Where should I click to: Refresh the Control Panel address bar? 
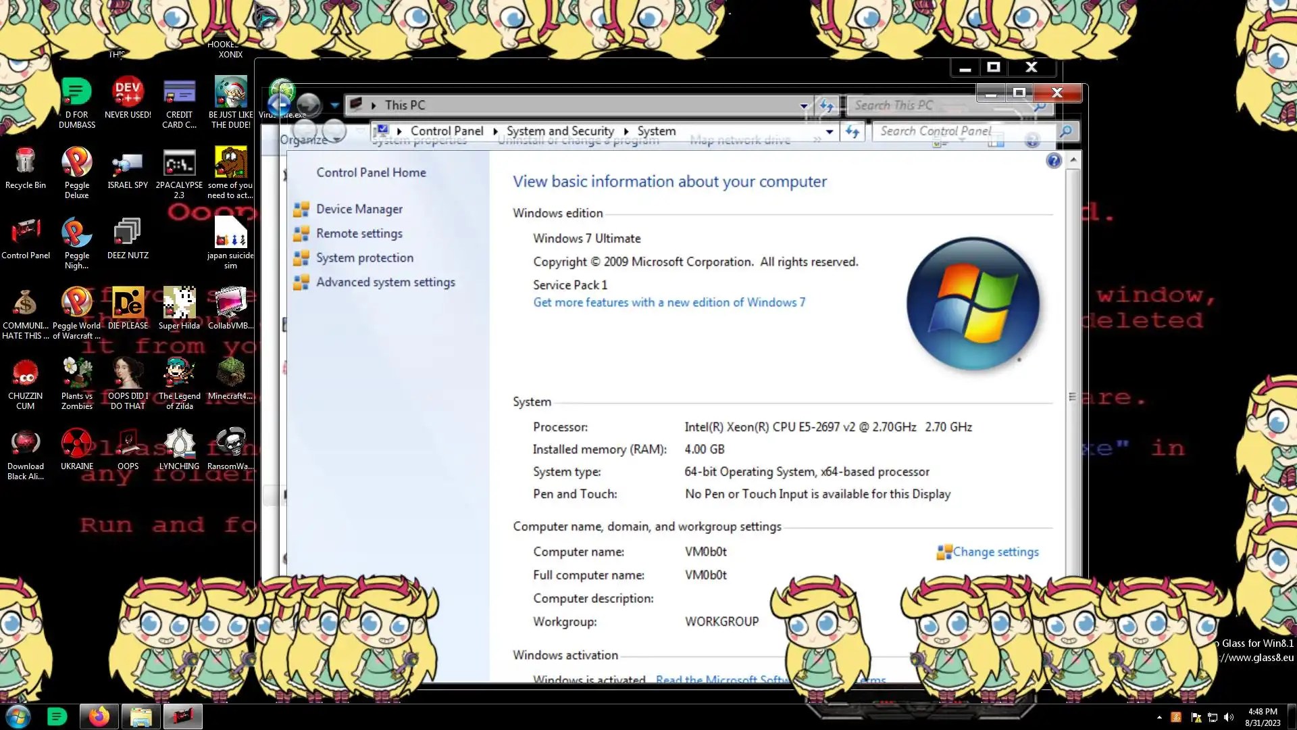click(x=853, y=132)
